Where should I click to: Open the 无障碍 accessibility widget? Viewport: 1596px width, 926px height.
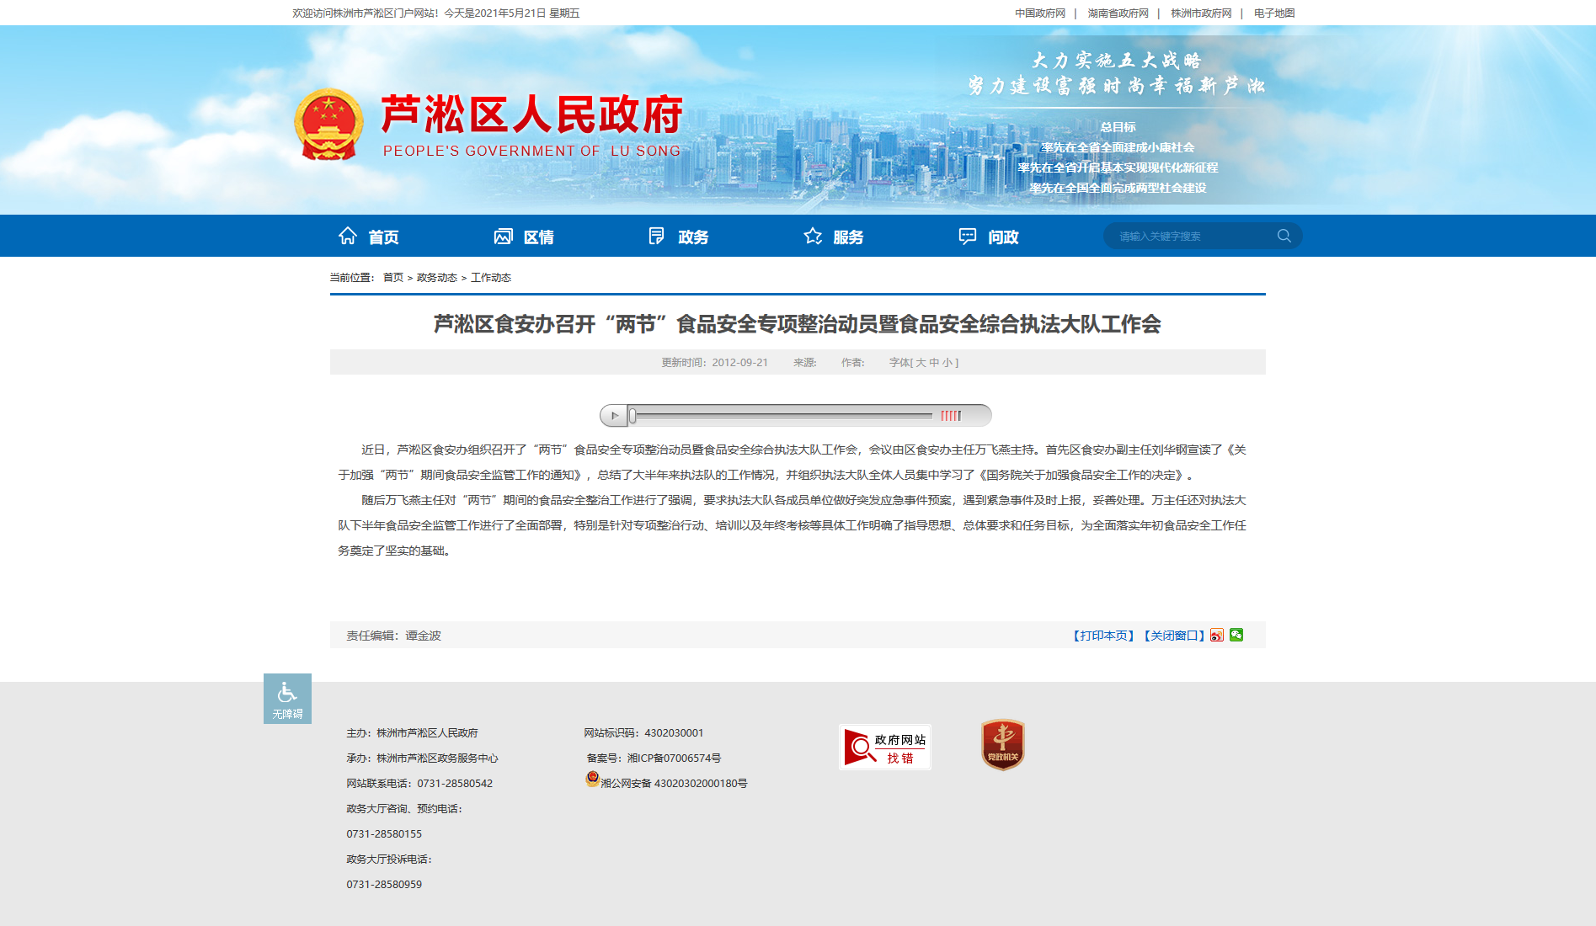[287, 699]
